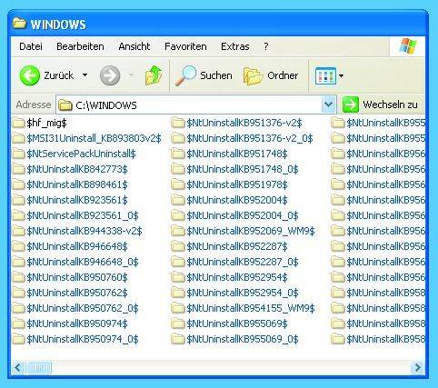438x388 pixels.
Task: Select the $NtServicePackUninstall$ folder
Action: [x=75, y=154]
